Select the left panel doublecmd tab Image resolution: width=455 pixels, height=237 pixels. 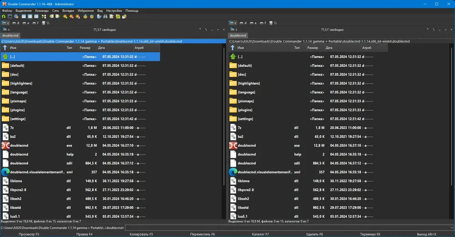point(10,35)
